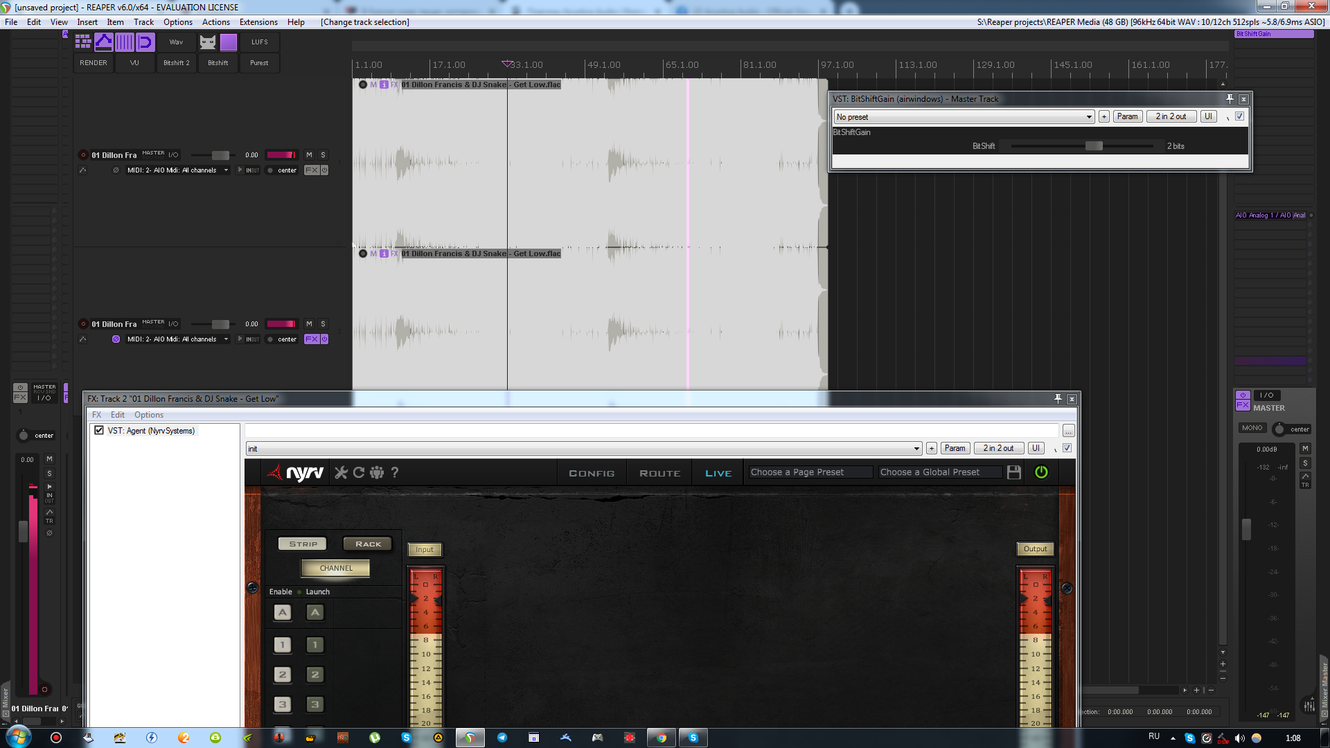Toggle the BitShiftGain bypass checkbox
Screen dimensions: 1330x748
[x=1239, y=116]
